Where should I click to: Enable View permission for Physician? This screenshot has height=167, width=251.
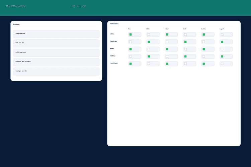pos(131,42)
